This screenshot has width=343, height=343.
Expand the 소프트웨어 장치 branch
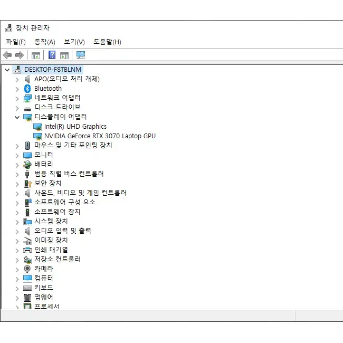pyautogui.click(x=17, y=213)
